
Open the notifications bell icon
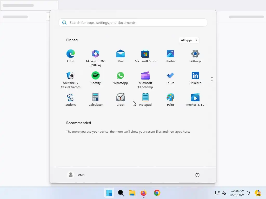248,193
